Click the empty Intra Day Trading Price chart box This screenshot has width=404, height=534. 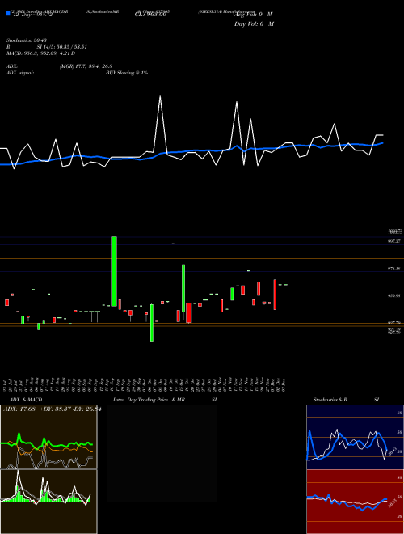pyautogui.click(x=162, y=453)
